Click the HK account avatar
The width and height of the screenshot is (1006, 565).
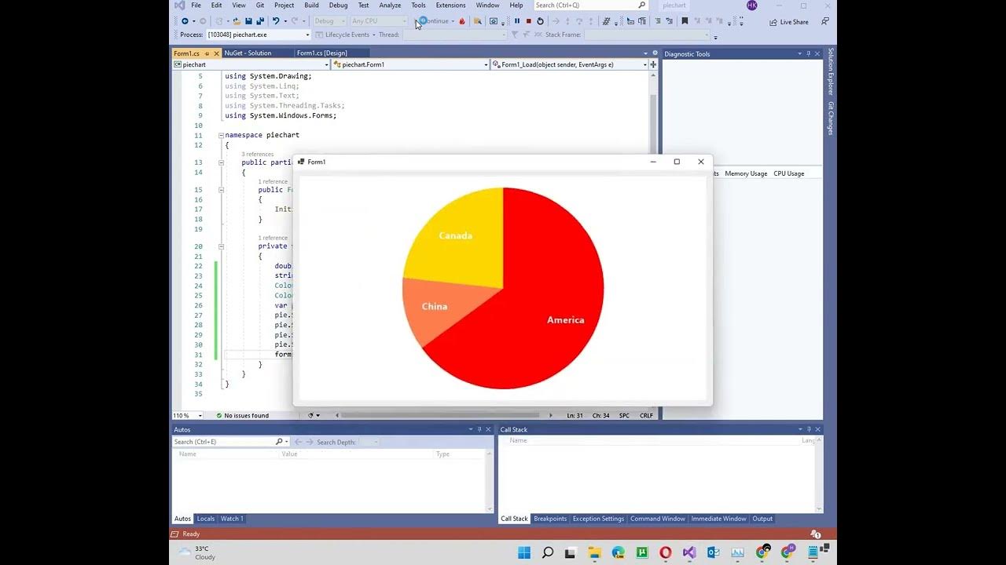click(752, 5)
